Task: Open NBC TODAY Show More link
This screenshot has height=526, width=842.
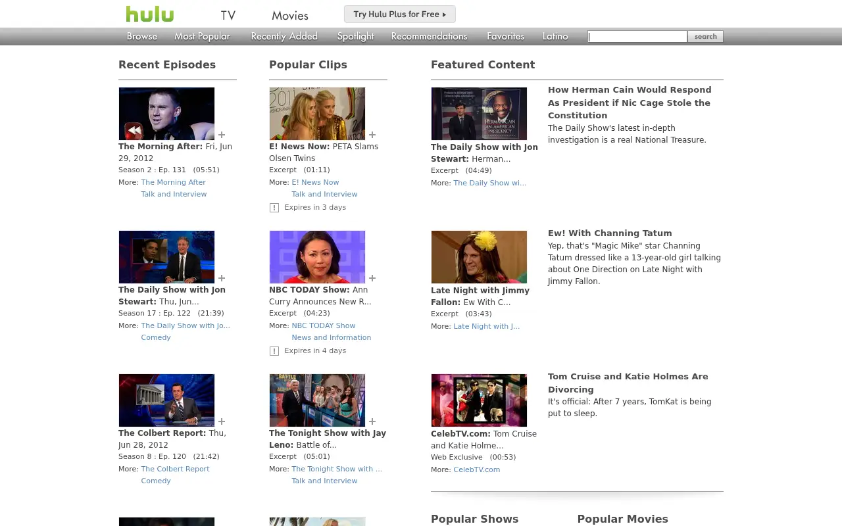Action: pos(324,325)
